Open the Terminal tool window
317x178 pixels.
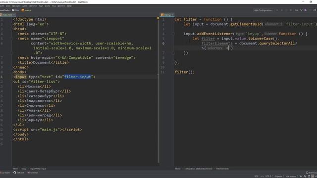pyautogui.click(x=33, y=173)
